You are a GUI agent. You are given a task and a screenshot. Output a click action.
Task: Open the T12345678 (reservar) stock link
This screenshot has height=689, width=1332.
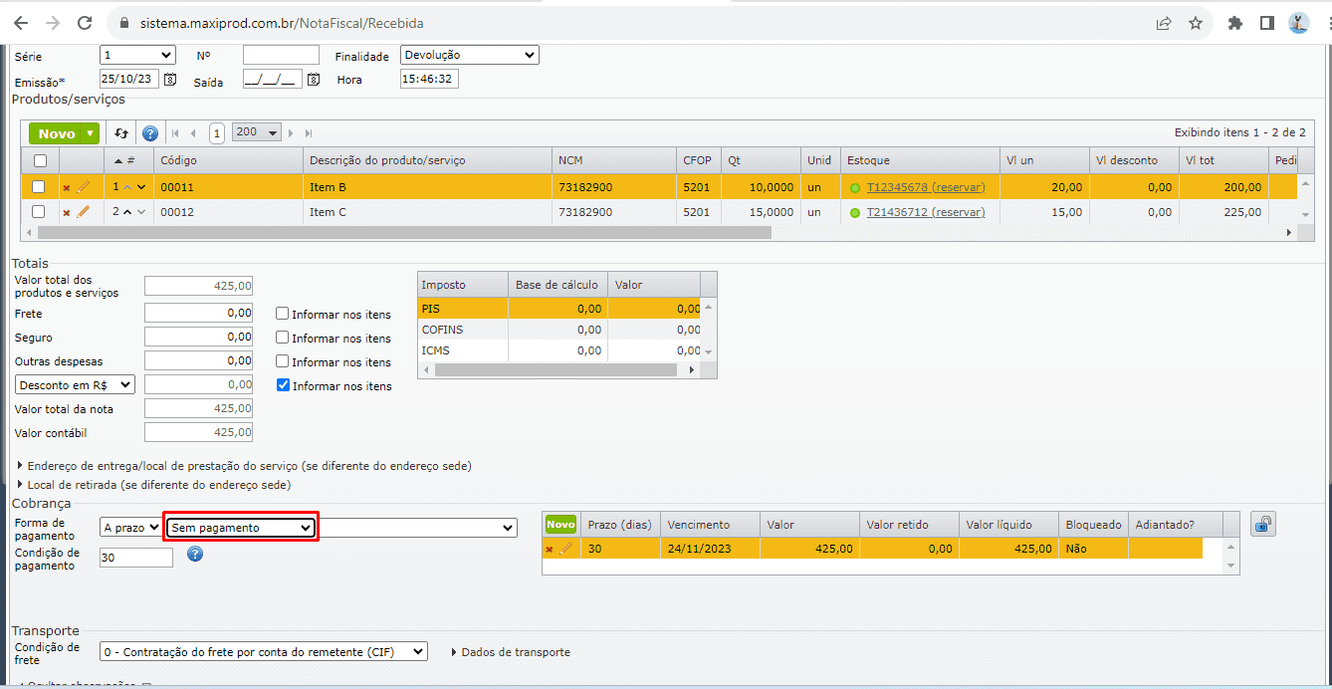point(925,187)
